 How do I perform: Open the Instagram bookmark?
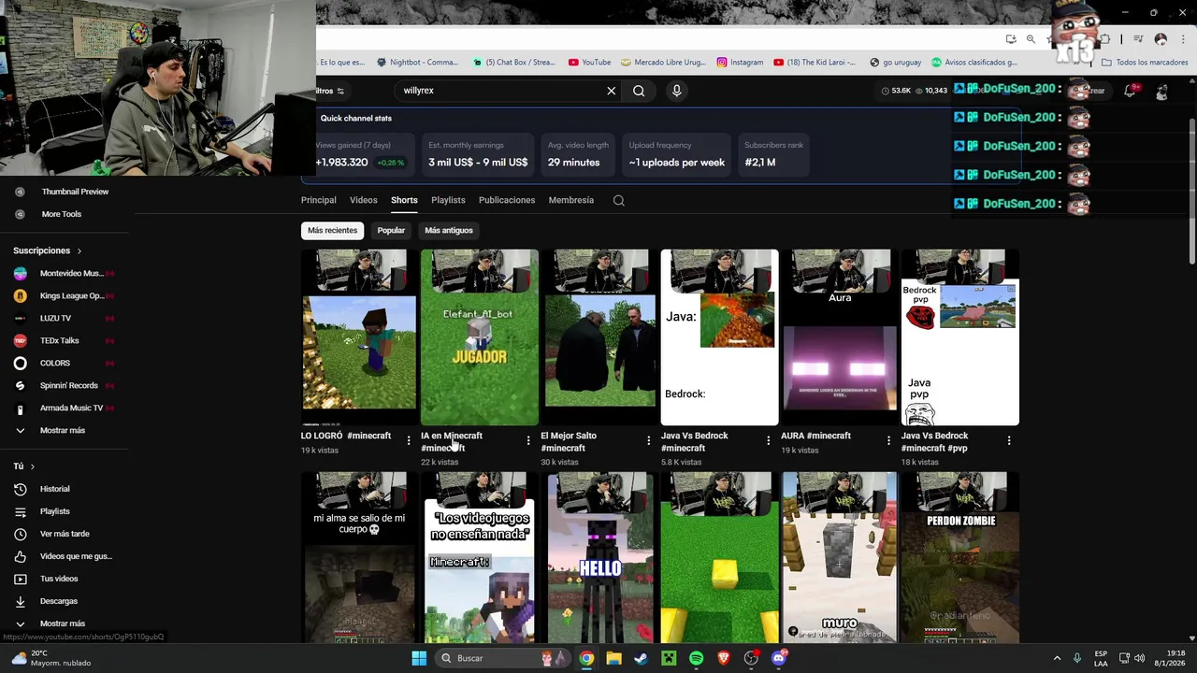(740, 63)
